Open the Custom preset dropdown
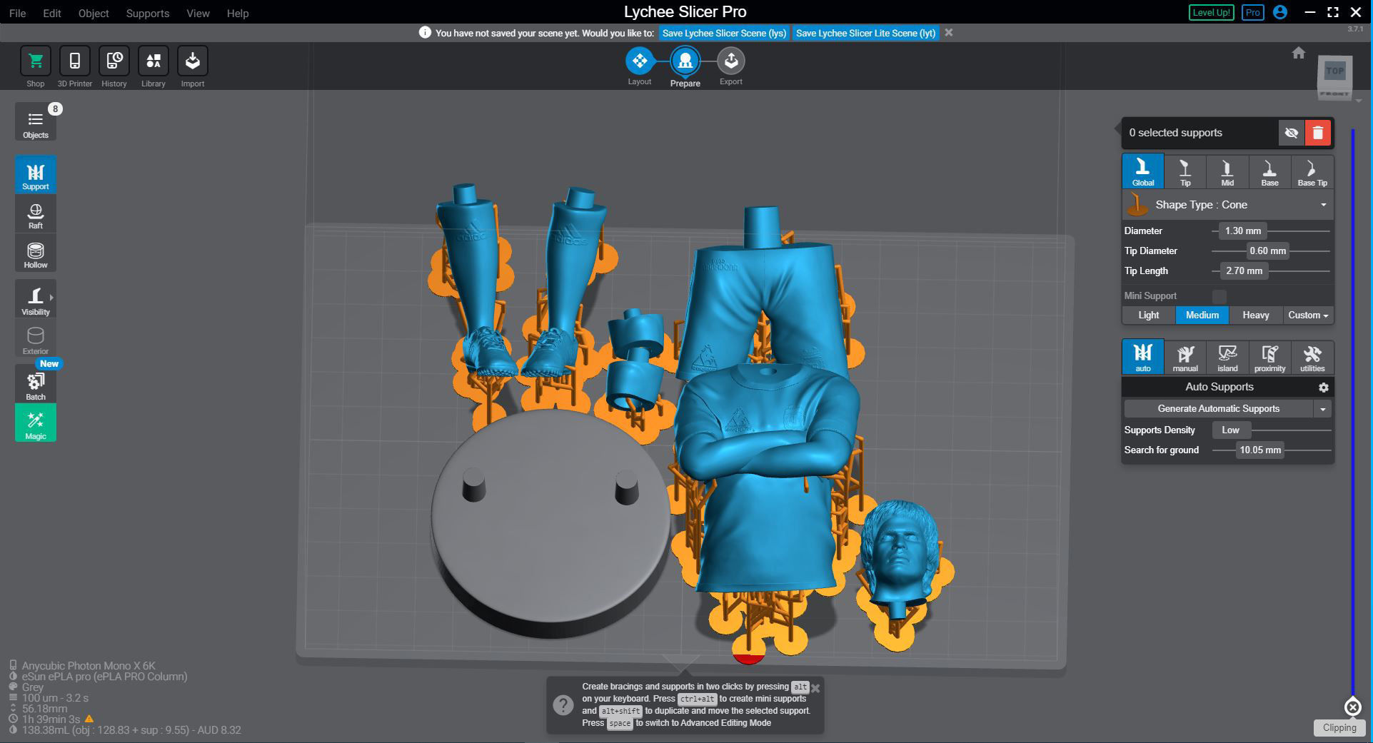The width and height of the screenshot is (1373, 743). pos(1308,315)
